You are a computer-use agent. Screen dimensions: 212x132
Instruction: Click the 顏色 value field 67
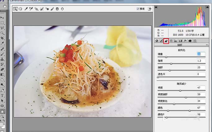tap(201, 108)
